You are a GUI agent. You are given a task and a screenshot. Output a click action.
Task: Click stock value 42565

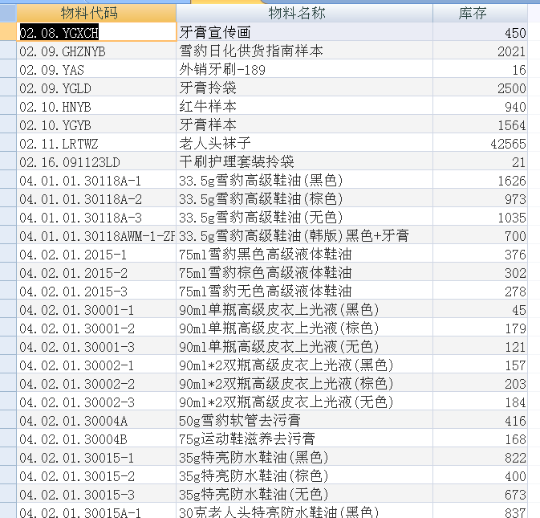click(x=480, y=144)
